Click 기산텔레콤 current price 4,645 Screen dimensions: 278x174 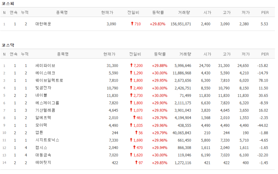pyautogui.click(x=113, y=110)
